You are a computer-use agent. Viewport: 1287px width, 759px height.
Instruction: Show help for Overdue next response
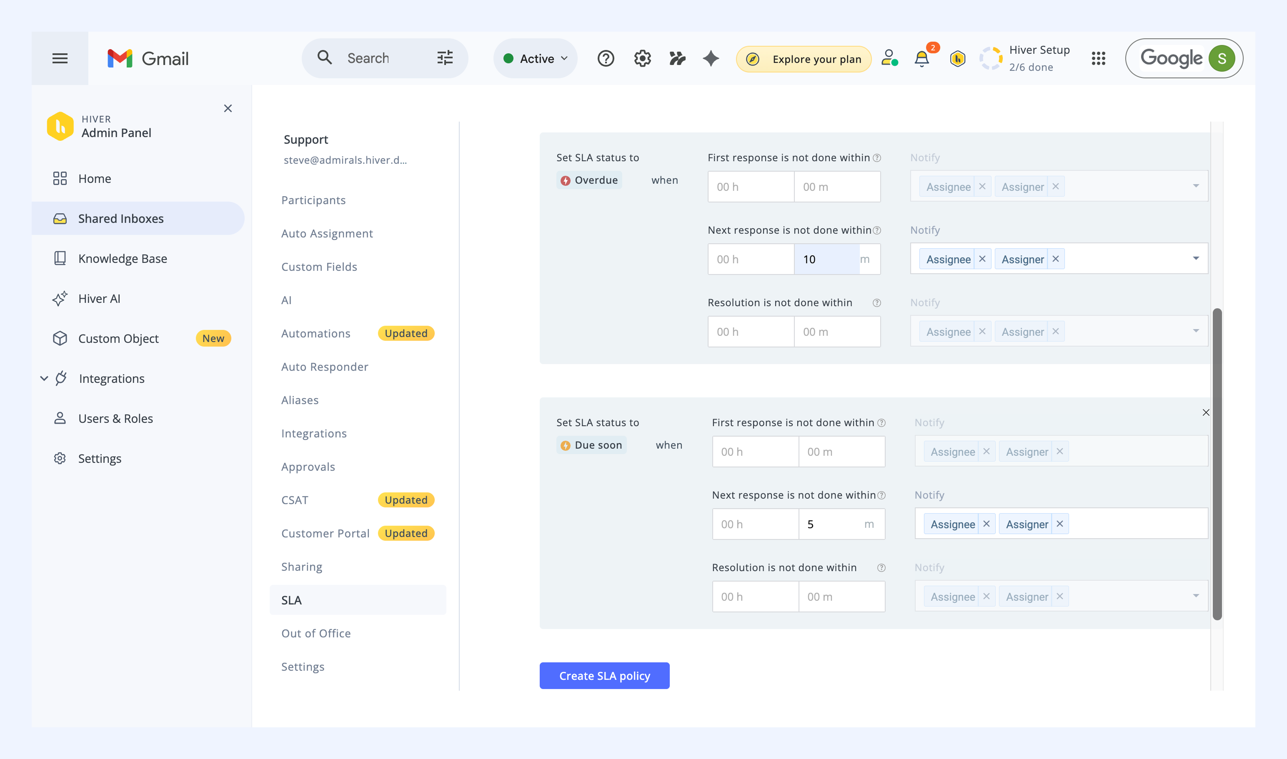[876, 230]
